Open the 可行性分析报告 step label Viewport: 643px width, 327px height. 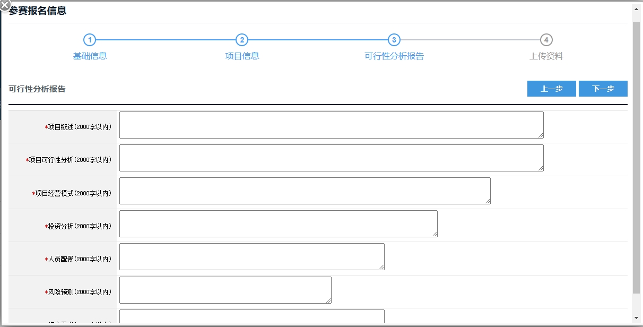[x=394, y=56]
